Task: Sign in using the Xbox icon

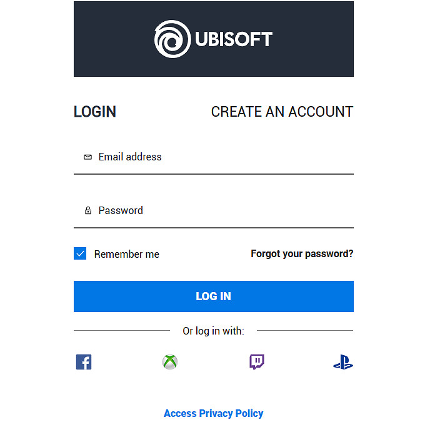Action: tap(170, 362)
